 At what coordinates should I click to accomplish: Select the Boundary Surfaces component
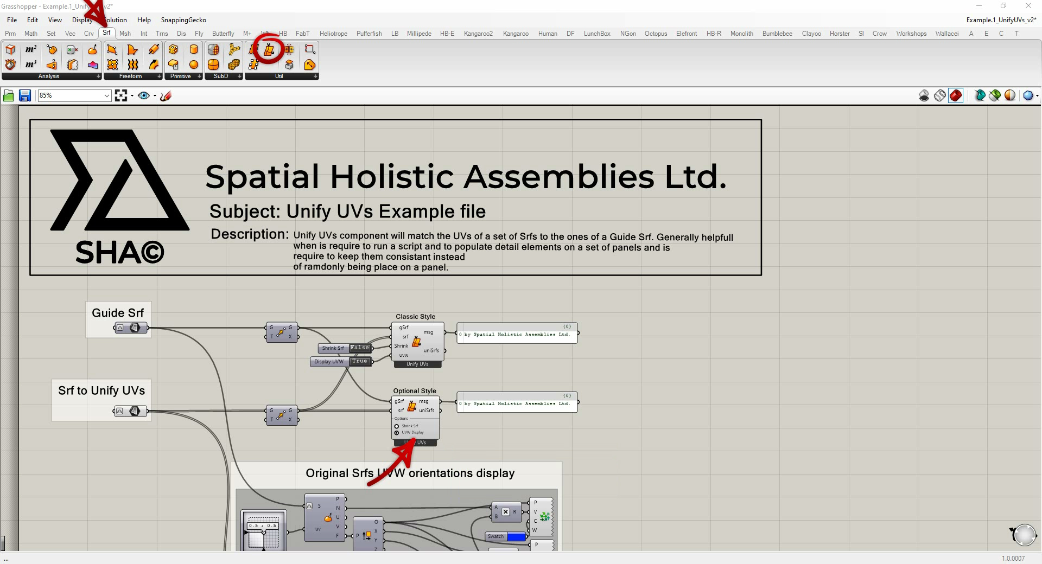132,50
